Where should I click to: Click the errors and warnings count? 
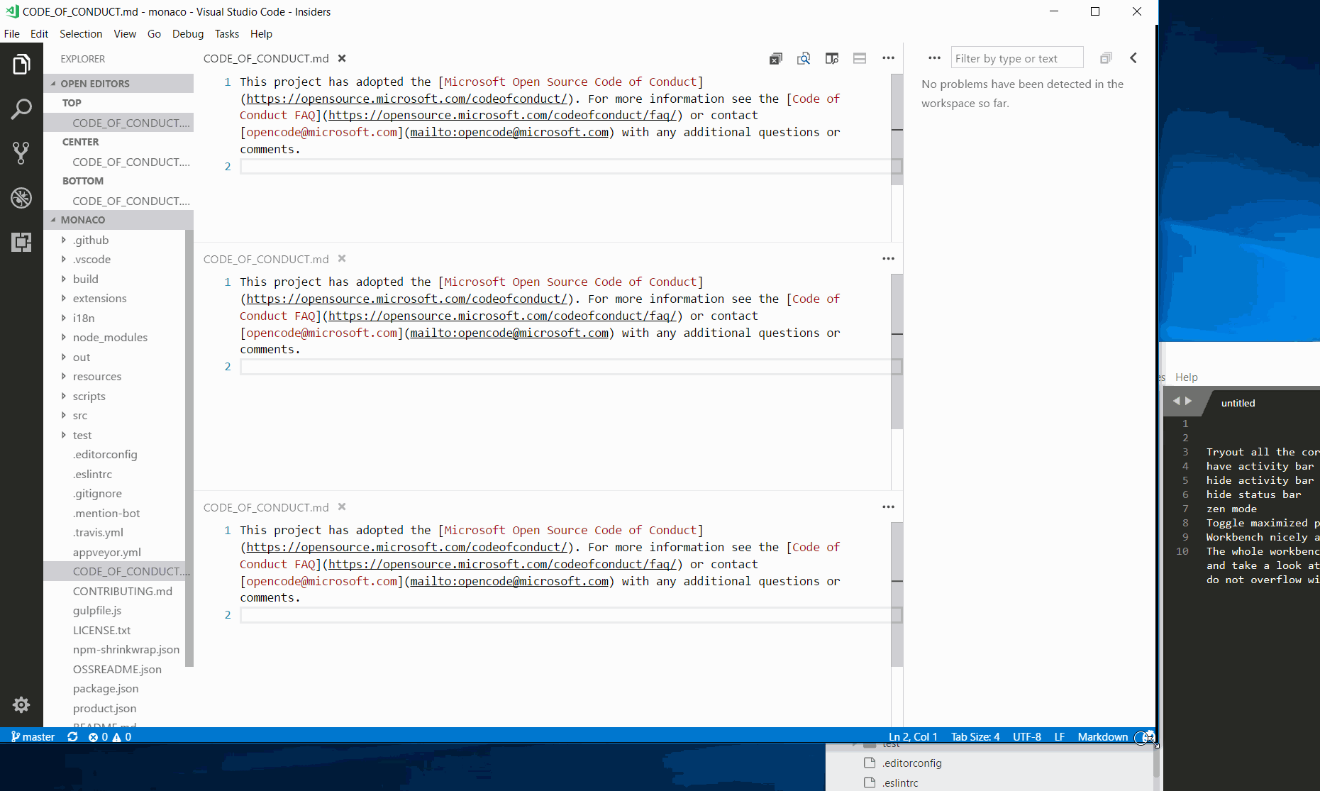110,737
